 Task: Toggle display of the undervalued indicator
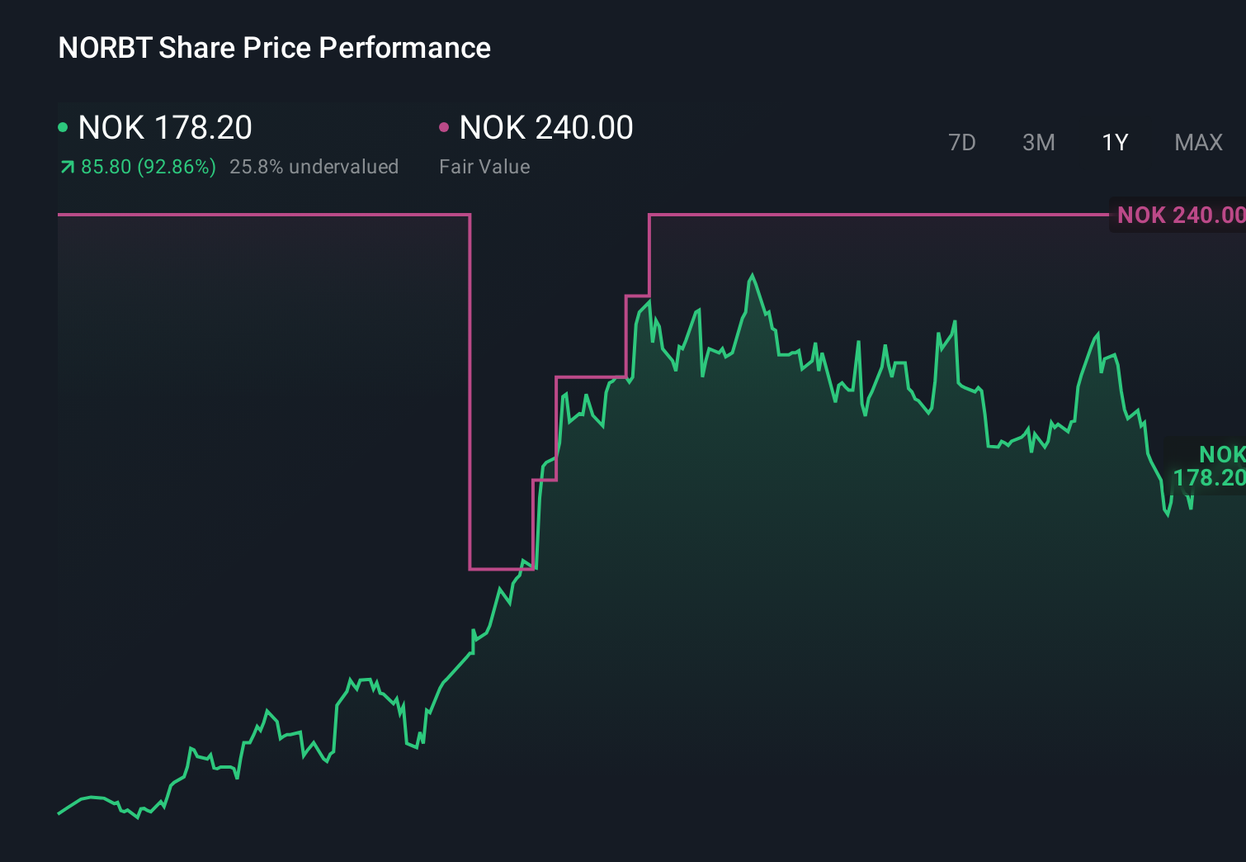point(314,166)
